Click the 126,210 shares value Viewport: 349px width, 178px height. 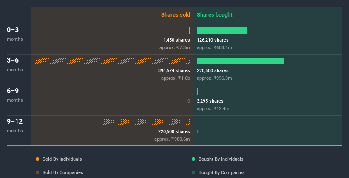(x=213, y=40)
